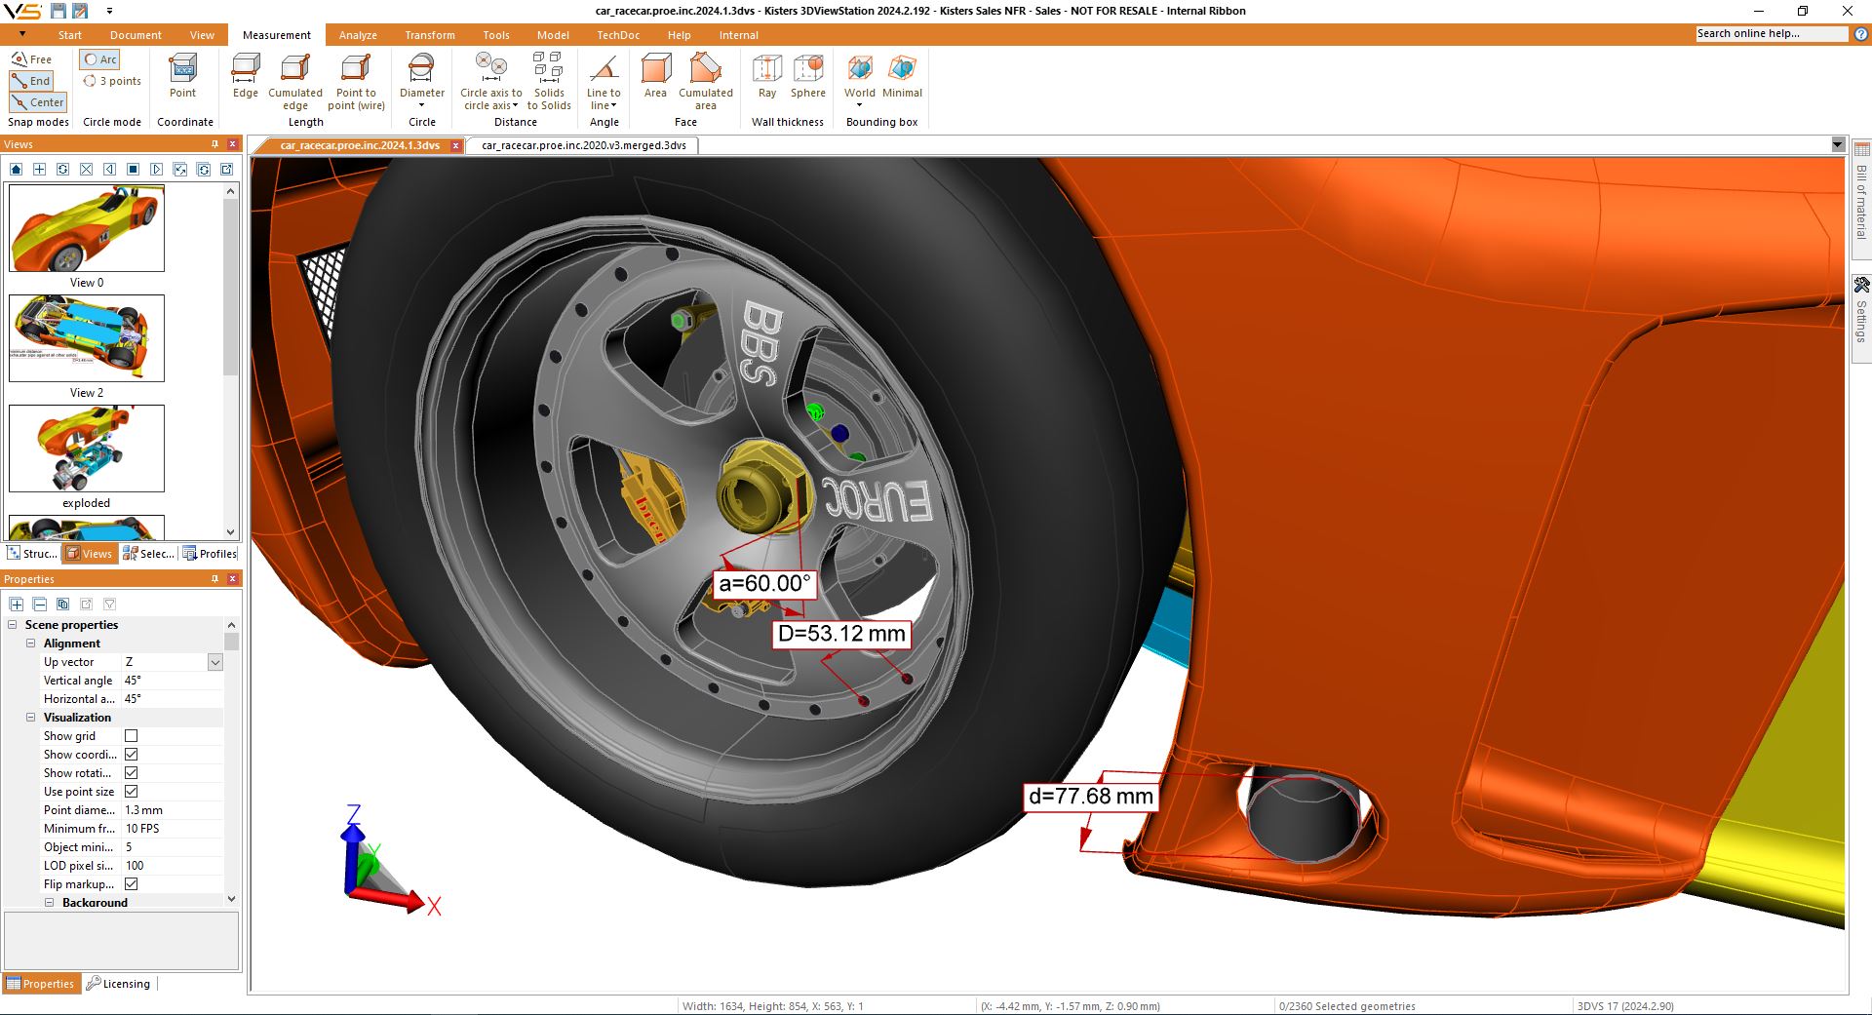The width and height of the screenshot is (1872, 1015).
Task: Open the Up vector dropdown
Action: tap(215, 662)
